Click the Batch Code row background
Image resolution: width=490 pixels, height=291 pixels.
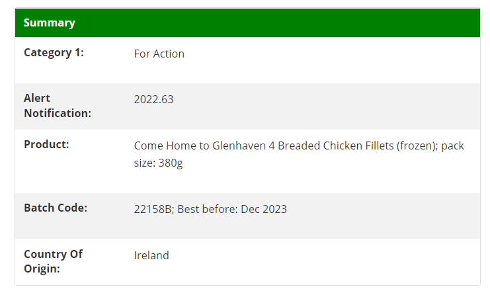[247, 216]
